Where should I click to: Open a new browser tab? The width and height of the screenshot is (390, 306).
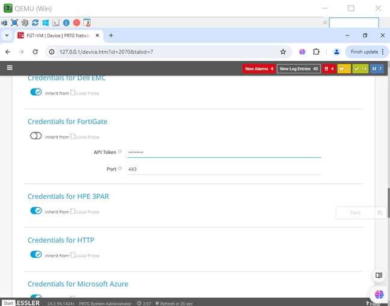pos(111,36)
